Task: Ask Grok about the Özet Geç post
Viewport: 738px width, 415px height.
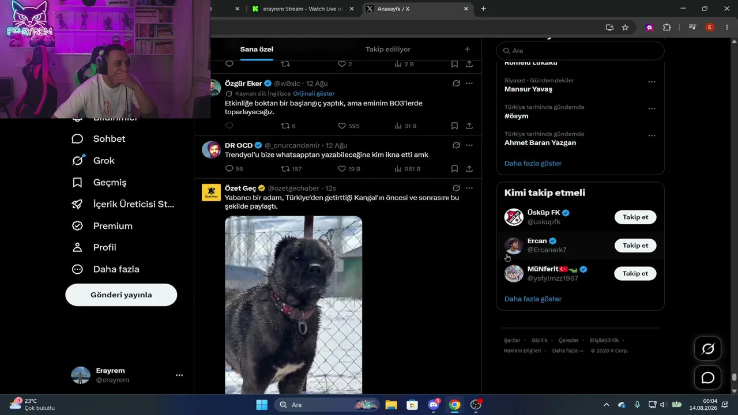Action: (456, 188)
